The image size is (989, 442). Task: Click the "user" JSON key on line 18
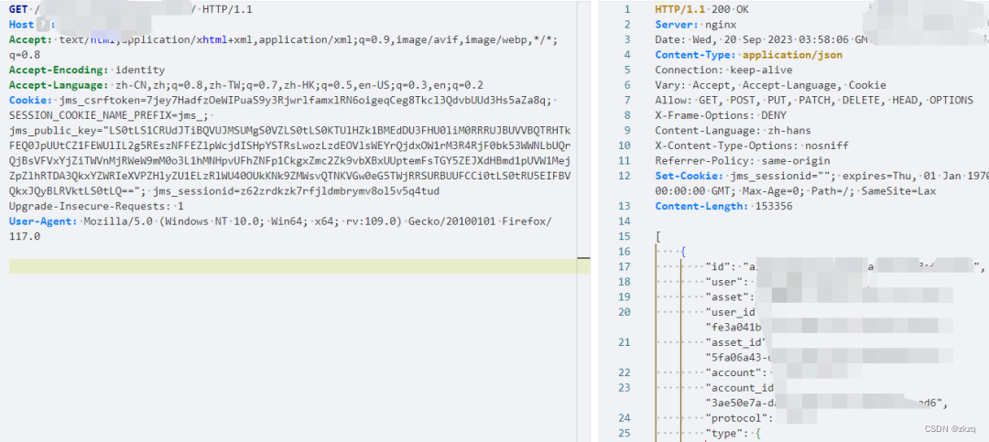coord(723,282)
